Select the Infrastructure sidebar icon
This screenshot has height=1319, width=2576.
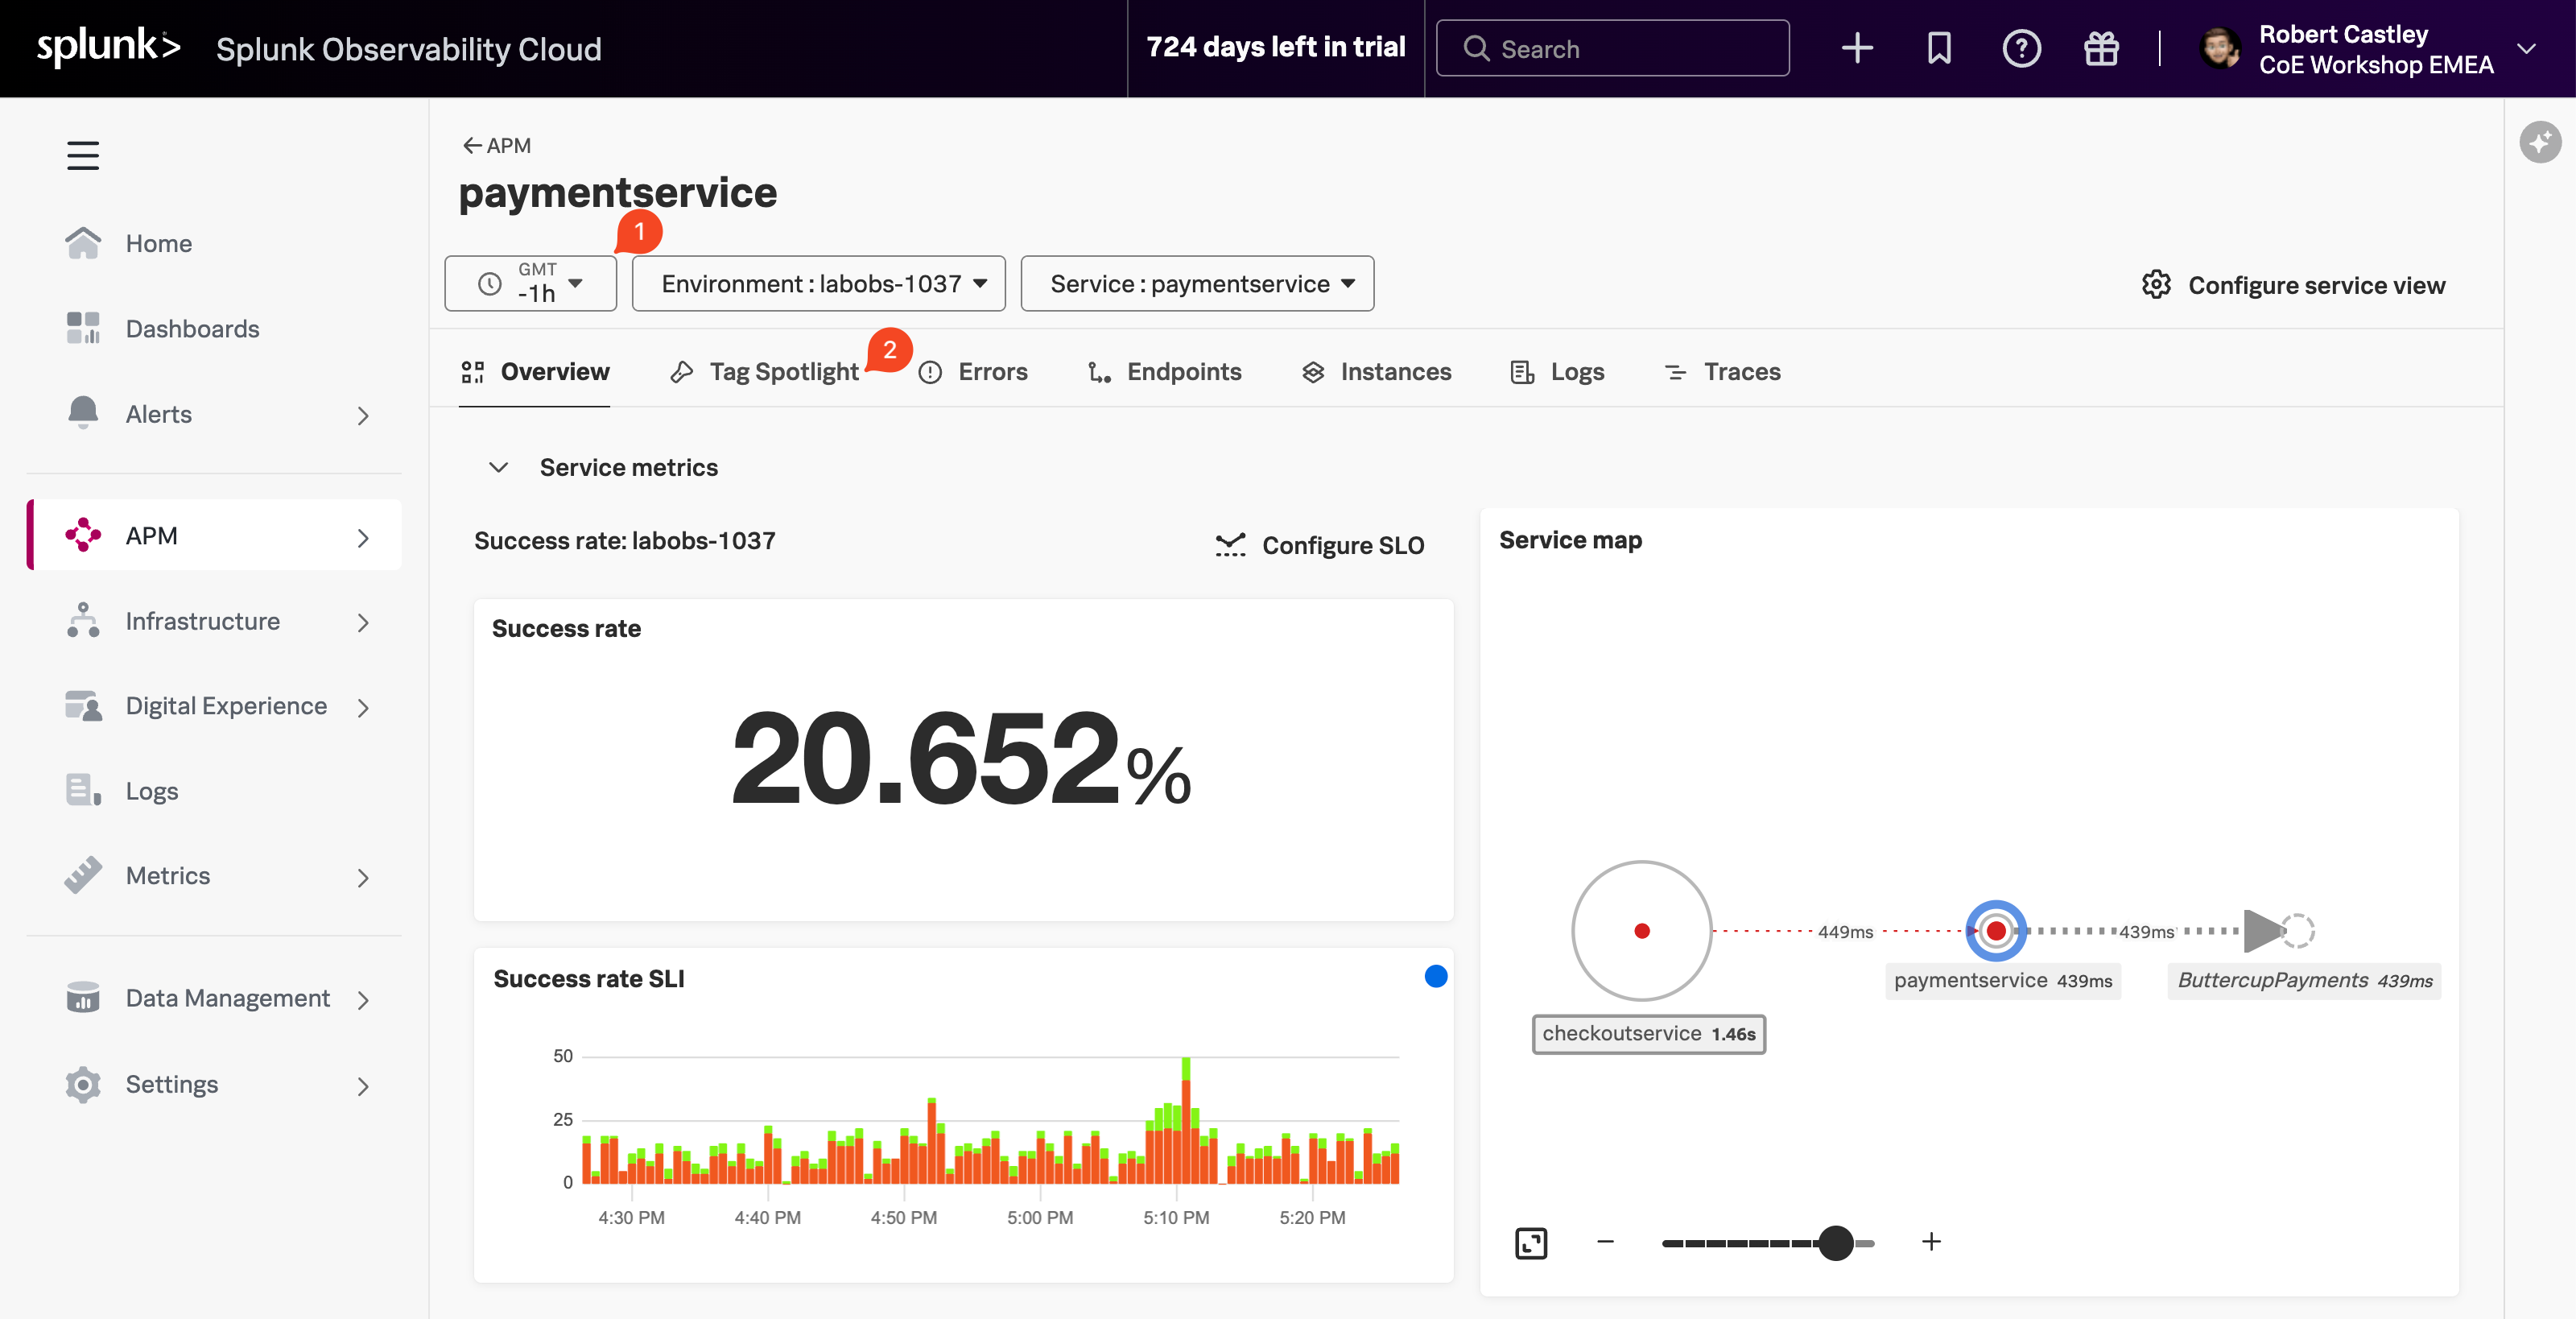point(84,621)
